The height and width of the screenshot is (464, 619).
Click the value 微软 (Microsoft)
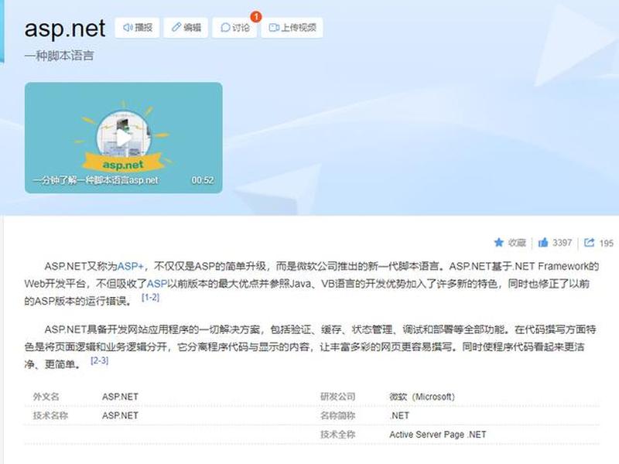click(422, 397)
